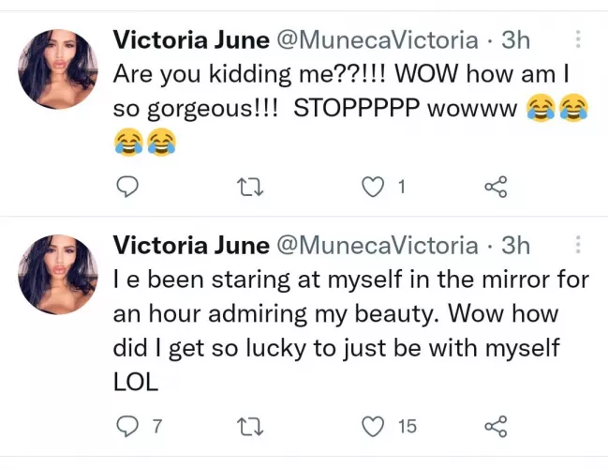608x469 pixels.
Task: Click Victoria June name on mirror tweet
Action: click(188, 246)
